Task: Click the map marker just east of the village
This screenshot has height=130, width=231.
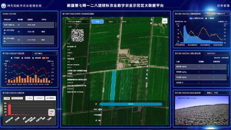Action: point(147,66)
